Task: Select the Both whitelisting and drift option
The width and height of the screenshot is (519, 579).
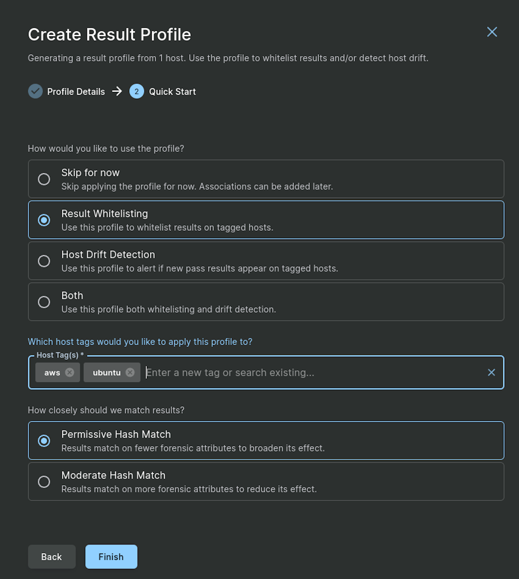Action: [x=44, y=302]
